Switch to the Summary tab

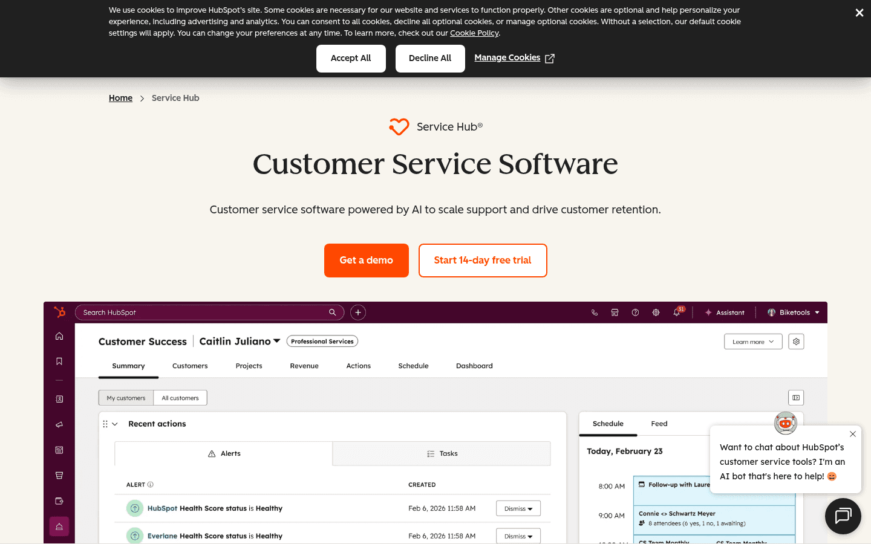point(128,366)
